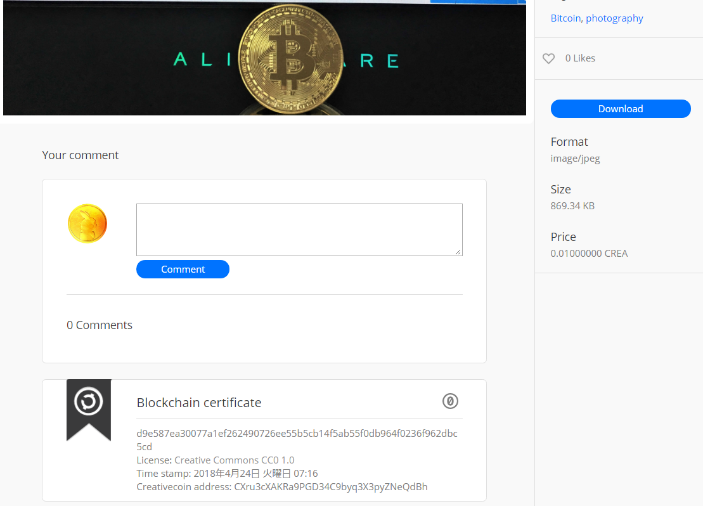Click the Bitcoin coin image

[x=290, y=59]
